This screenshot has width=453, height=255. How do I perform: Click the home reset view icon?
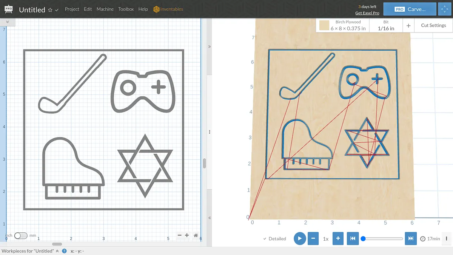tap(196, 235)
